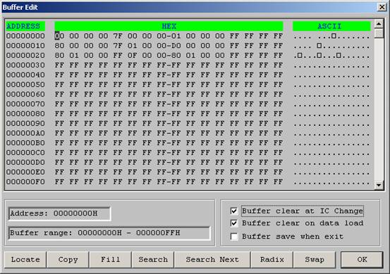Screen dimensions: 390x274
Task: Click address row 00000040
Action: [x=188, y=75]
